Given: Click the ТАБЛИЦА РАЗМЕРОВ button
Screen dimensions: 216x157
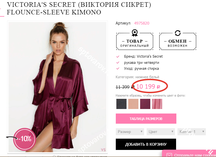Looking at the screenshot, I should [146, 119].
